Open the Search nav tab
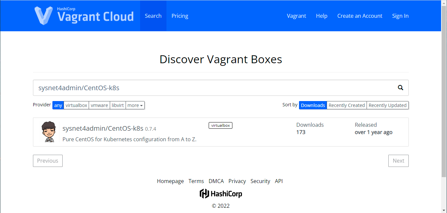This screenshot has width=447, height=213. pyautogui.click(x=153, y=16)
